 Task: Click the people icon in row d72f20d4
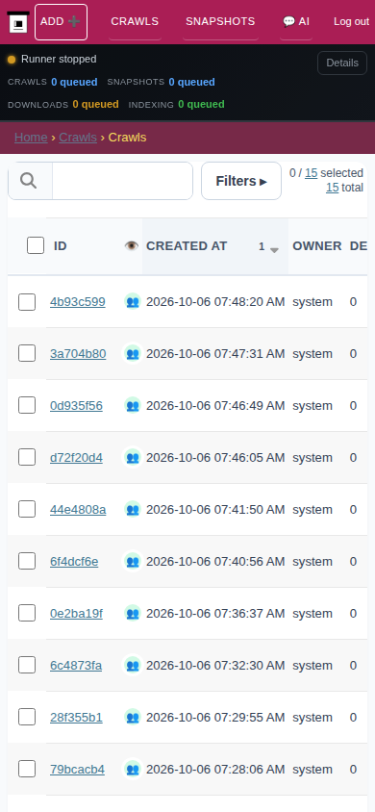133,457
